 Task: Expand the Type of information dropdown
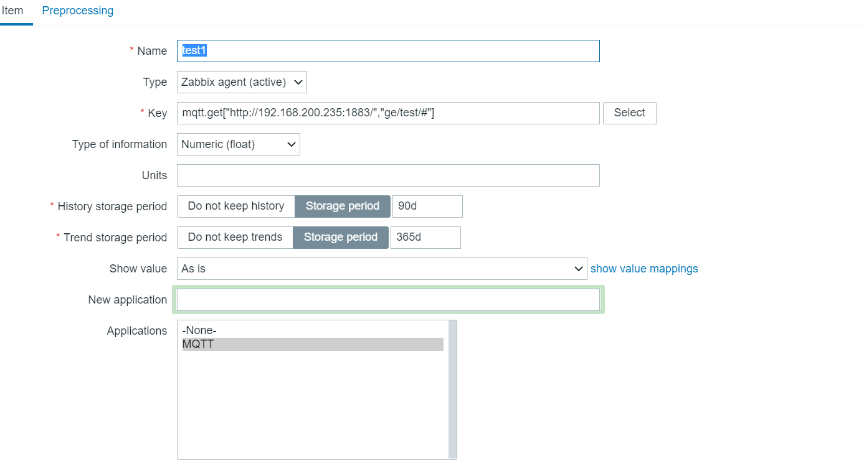coord(238,144)
